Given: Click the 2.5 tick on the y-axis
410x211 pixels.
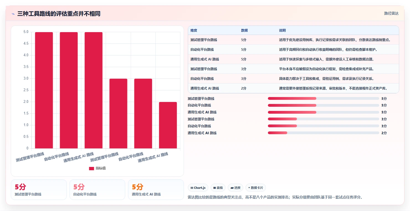Looking at the screenshot, I should pos(26,90).
